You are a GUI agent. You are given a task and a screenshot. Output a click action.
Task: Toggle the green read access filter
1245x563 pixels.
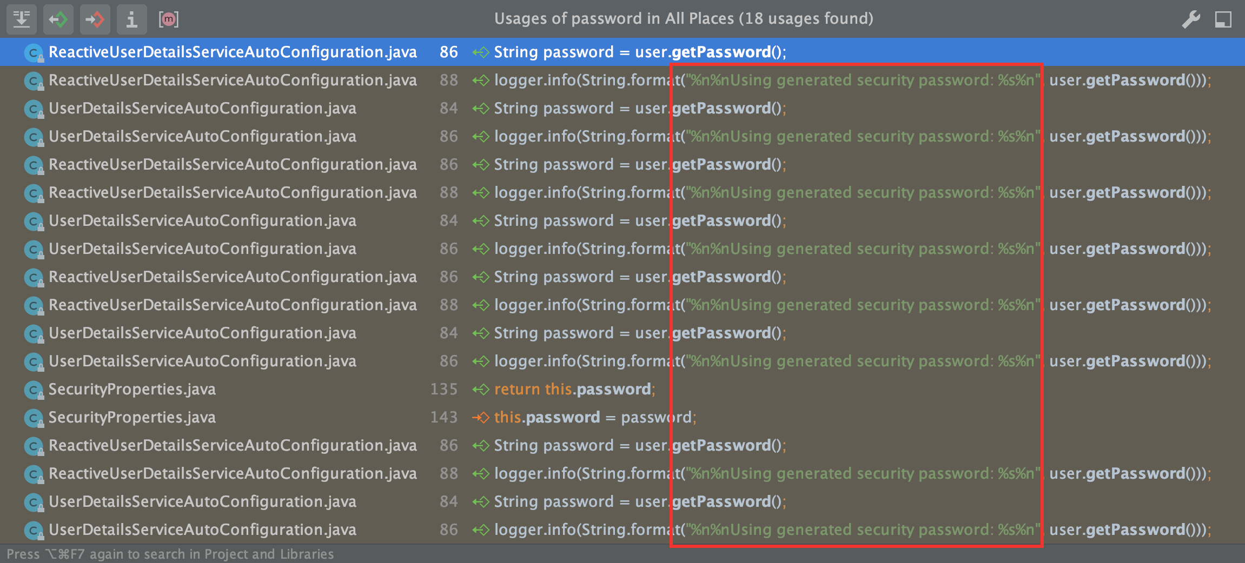coord(58,19)
